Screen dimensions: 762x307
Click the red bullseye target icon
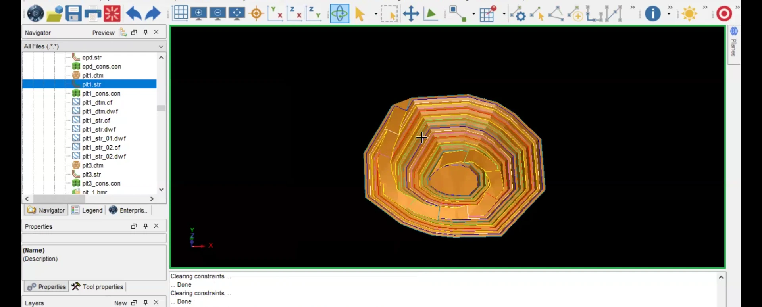click(724, 13)
